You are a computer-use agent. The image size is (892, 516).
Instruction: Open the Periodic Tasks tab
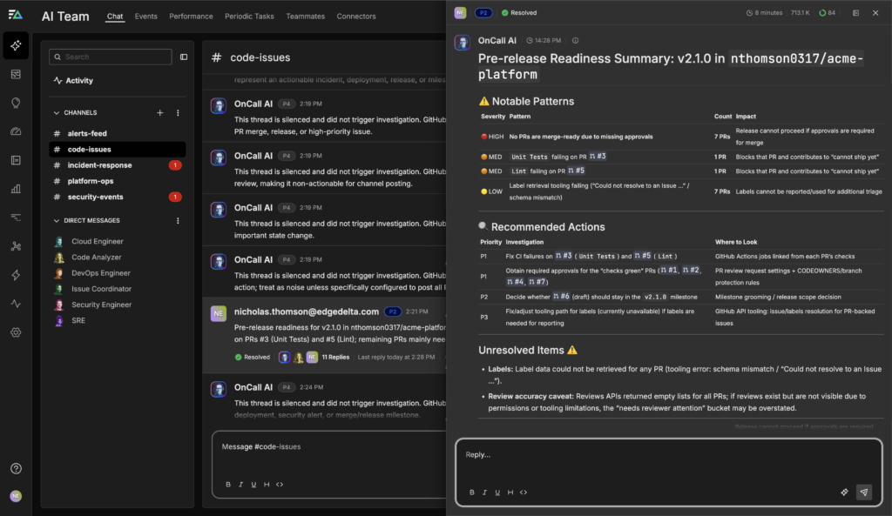coord(249,17)
